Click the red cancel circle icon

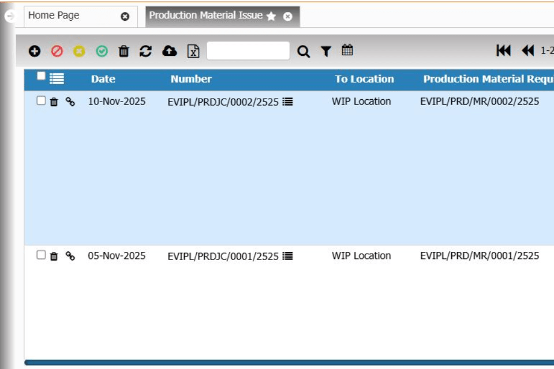[57, 51]
